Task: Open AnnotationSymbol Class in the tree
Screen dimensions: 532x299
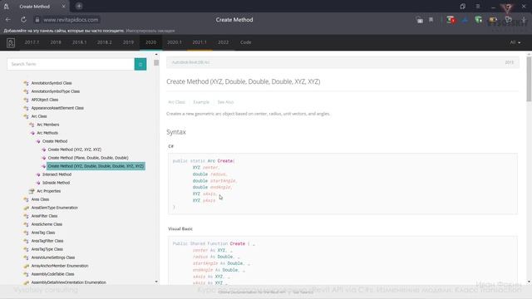Action: click(x=52, y=83)
